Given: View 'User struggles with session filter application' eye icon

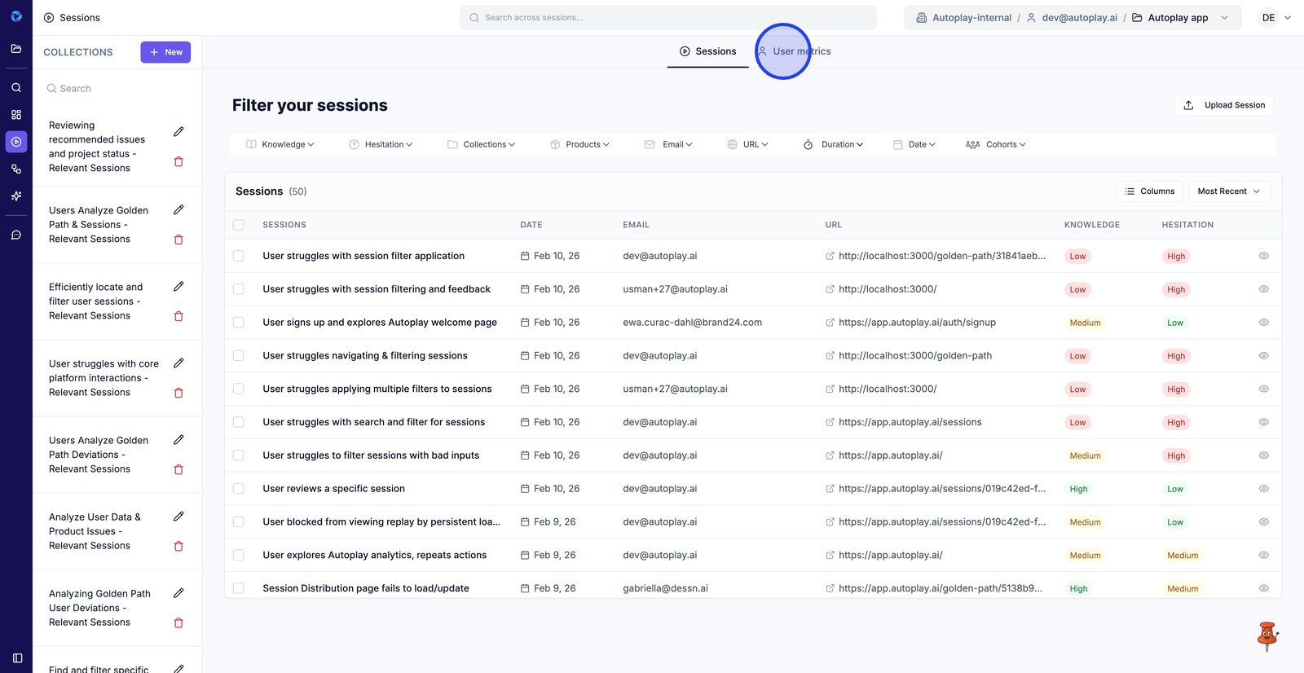Looking at the screenshot, I should pyautogui.click(x=1263, y=256).
